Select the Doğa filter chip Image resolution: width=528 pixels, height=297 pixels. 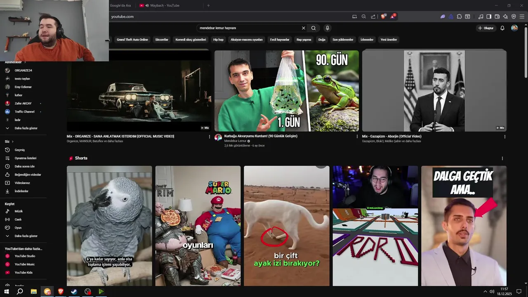322,40
